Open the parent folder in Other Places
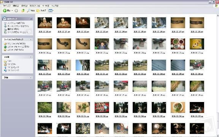 10,61
